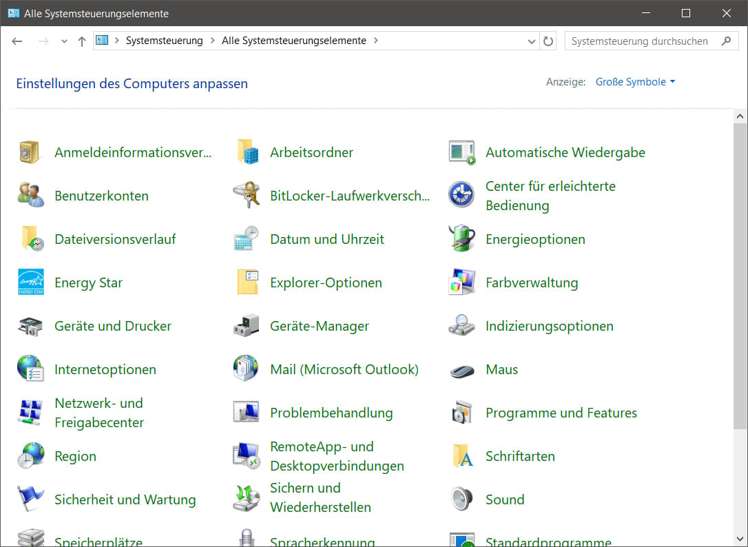
Task: Click the Farbverwaltung monitor icon
Action: click(x=461, y=282)
